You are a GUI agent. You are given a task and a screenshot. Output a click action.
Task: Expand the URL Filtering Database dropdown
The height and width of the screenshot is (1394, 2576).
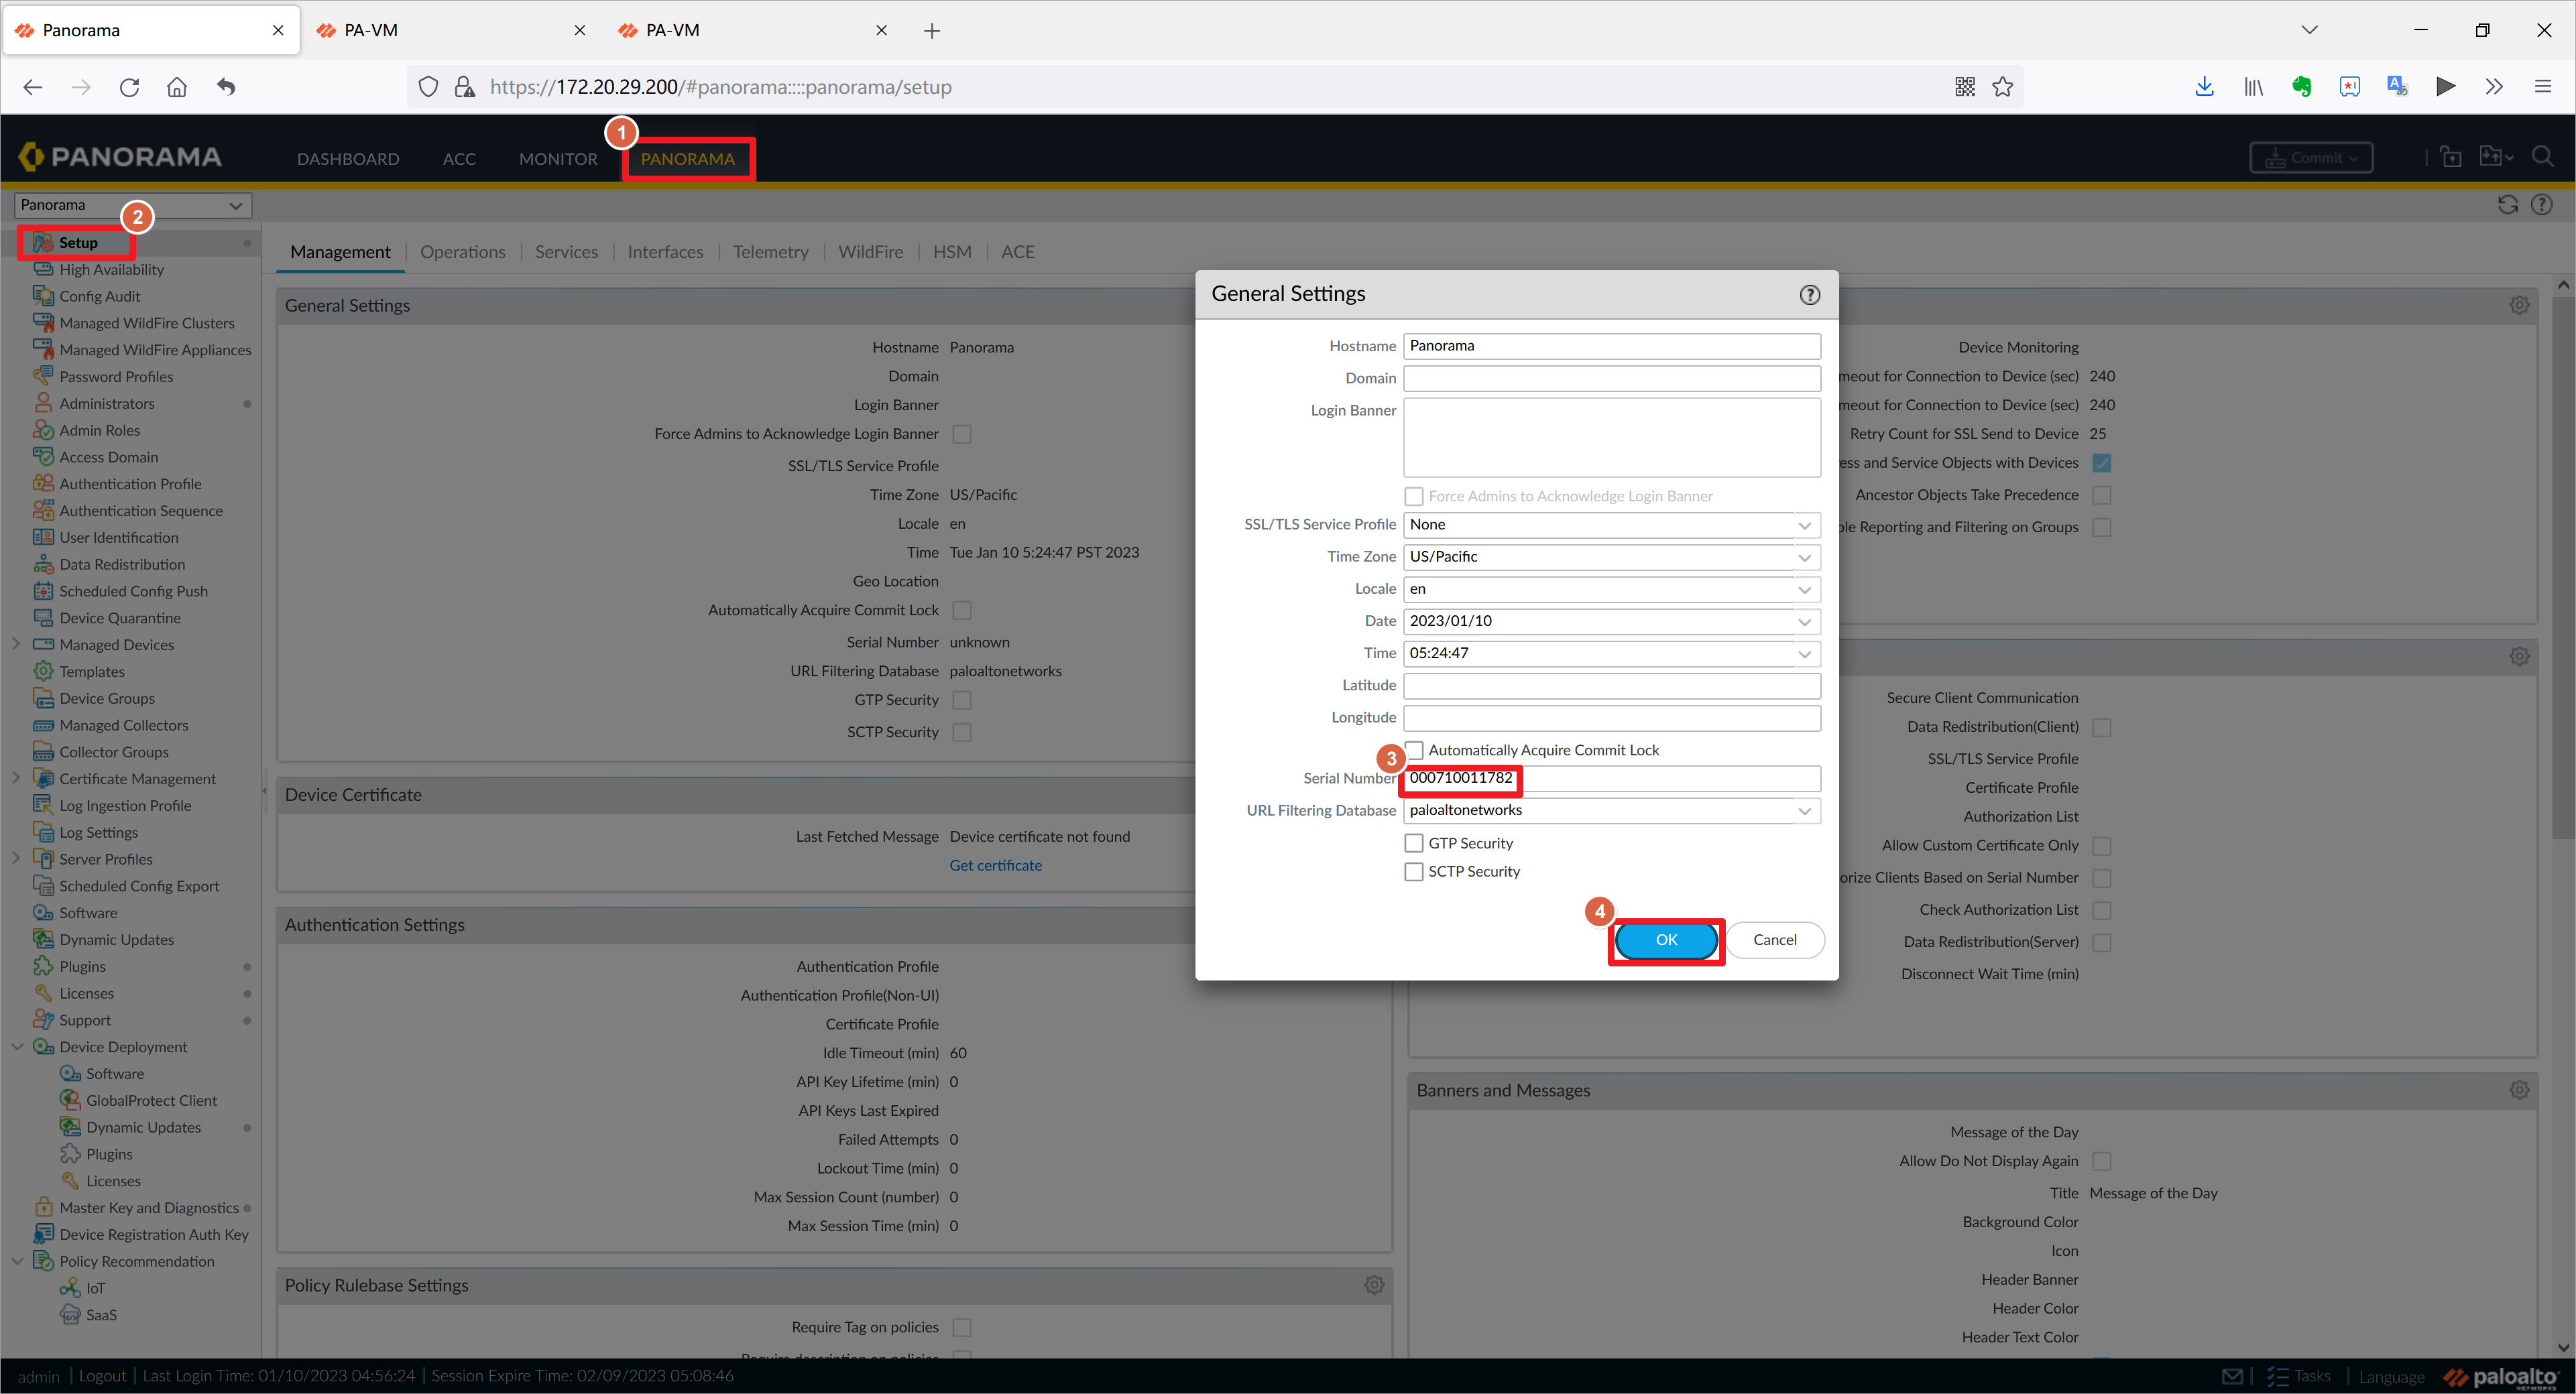coord(1803,809)
